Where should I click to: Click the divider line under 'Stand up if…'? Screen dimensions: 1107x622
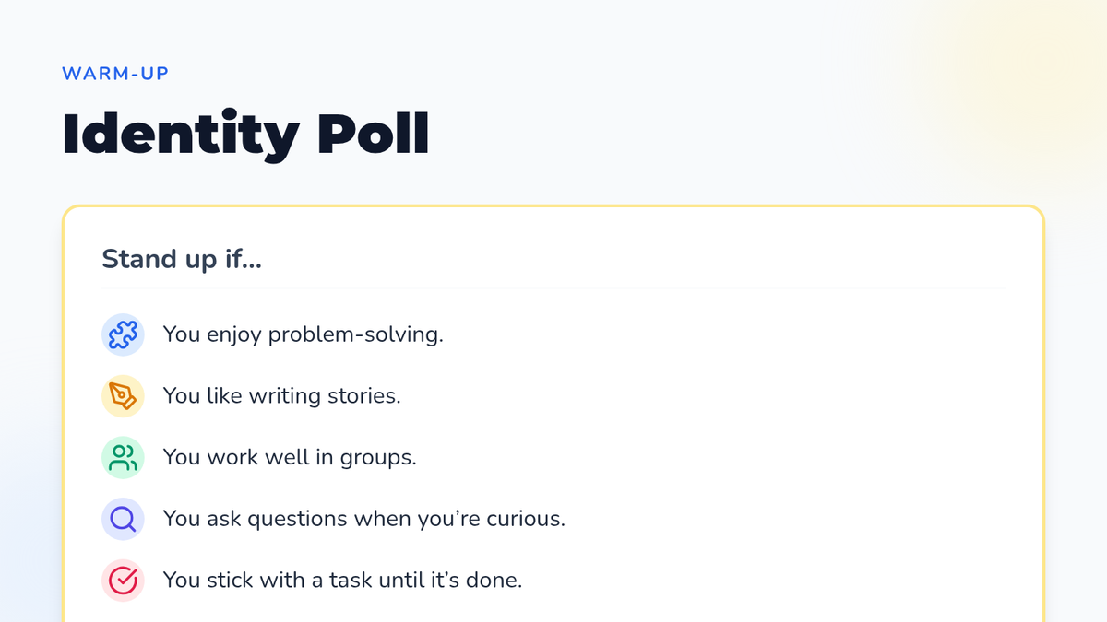(x=553, y=288)
